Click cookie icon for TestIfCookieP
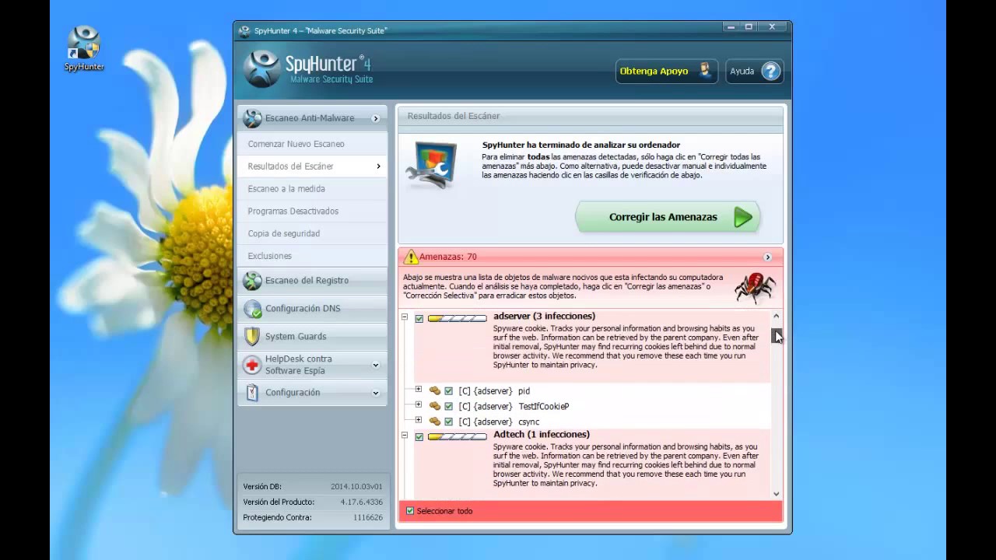996x560 pixels. tap(435, 406)
